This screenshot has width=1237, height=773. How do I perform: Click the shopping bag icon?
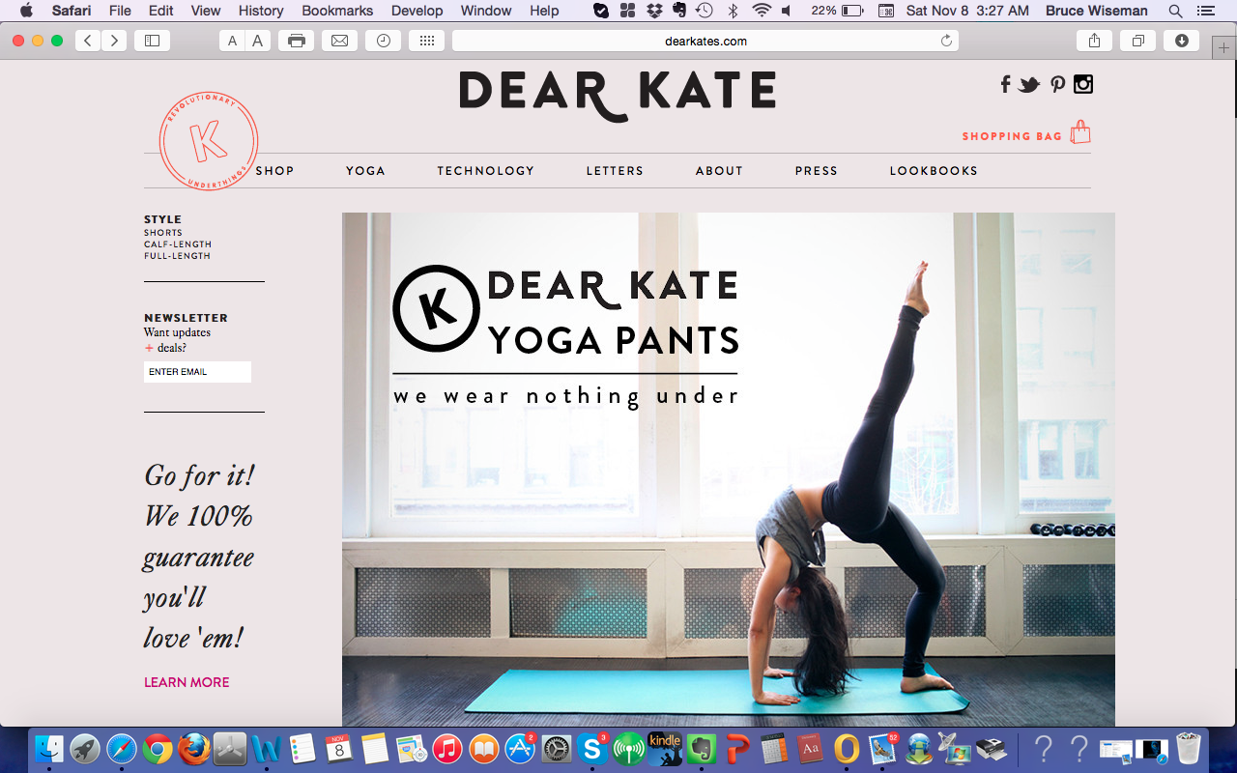point(1080,132)
